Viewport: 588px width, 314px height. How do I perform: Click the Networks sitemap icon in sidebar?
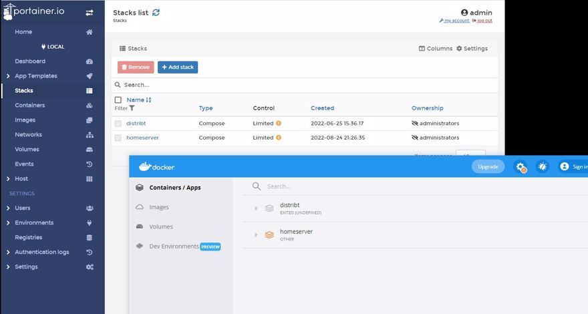pyautogui.click(x=90, y=135)
